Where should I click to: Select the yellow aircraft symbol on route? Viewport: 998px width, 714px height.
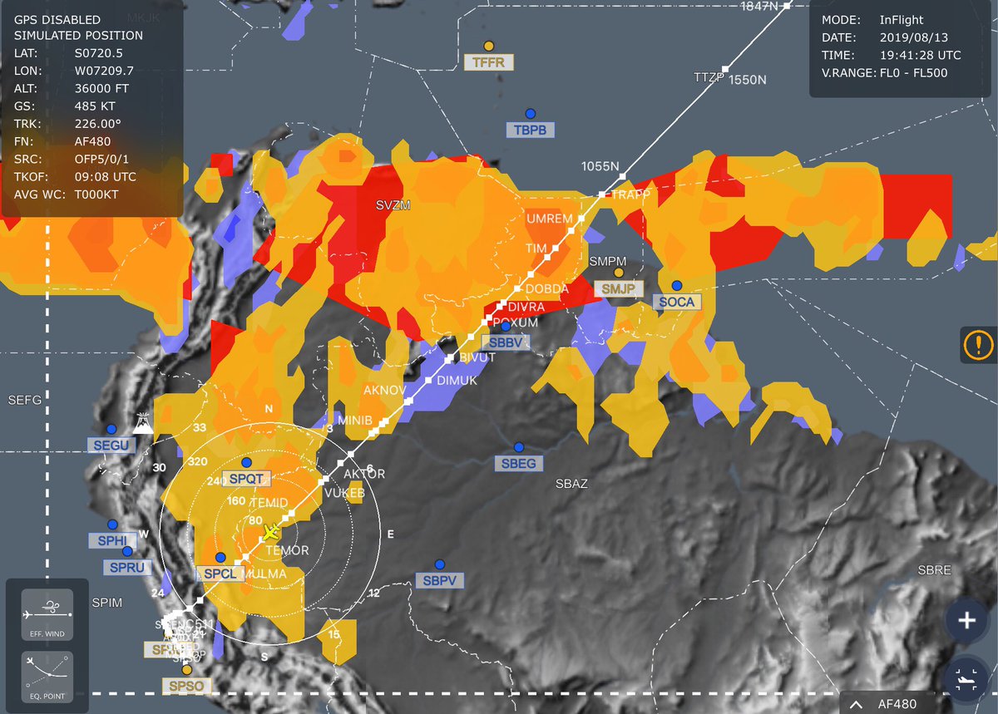271,532
